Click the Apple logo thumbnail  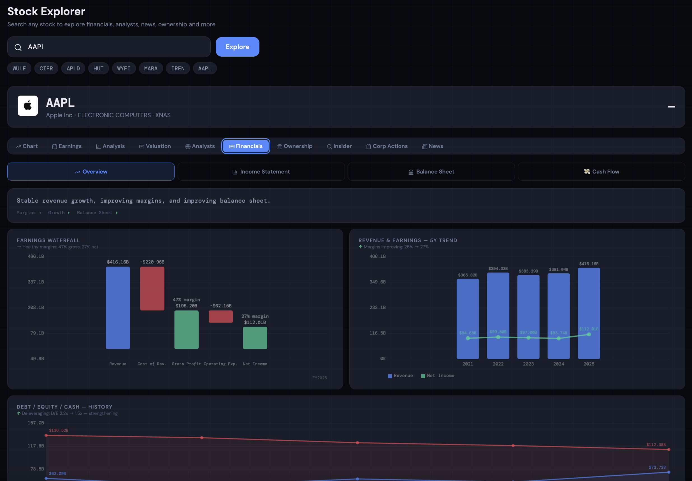point(28,106)
